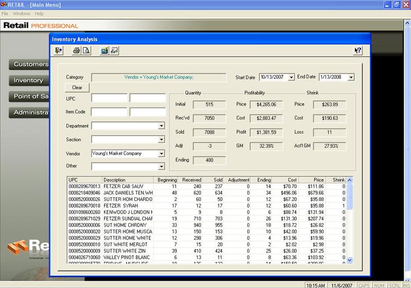
Task: Click the Ending column header
Action: click(261, 180)
